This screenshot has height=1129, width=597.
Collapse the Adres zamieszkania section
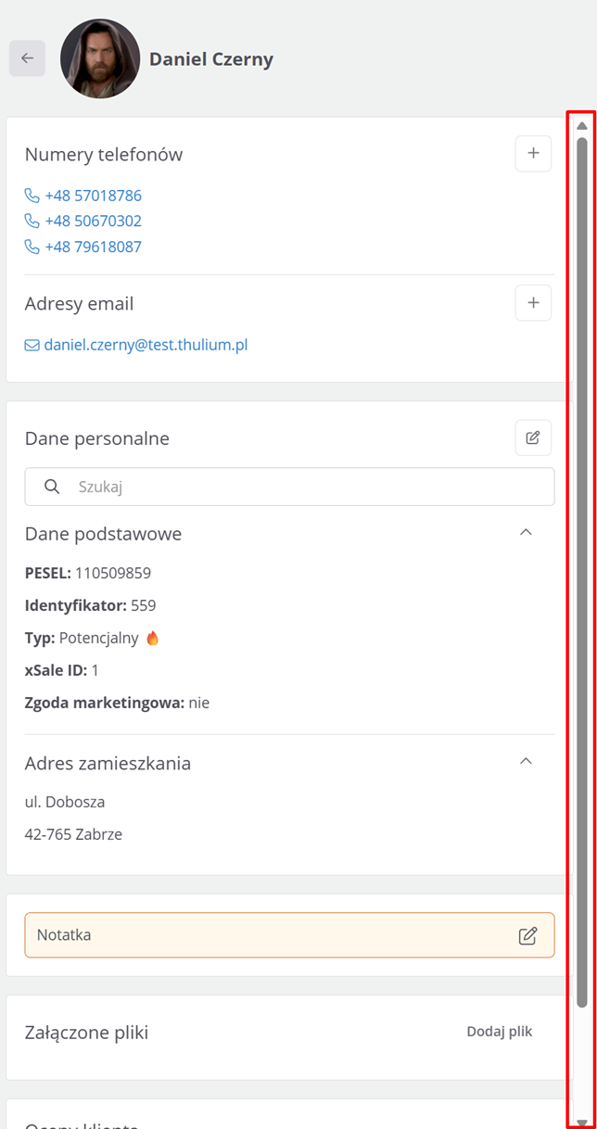coord(526,762)
